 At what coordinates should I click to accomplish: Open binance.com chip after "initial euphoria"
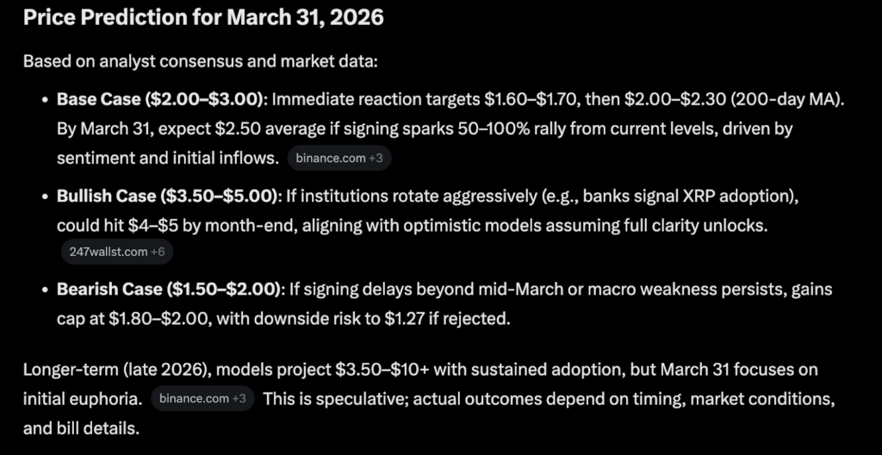pos(193,398)
